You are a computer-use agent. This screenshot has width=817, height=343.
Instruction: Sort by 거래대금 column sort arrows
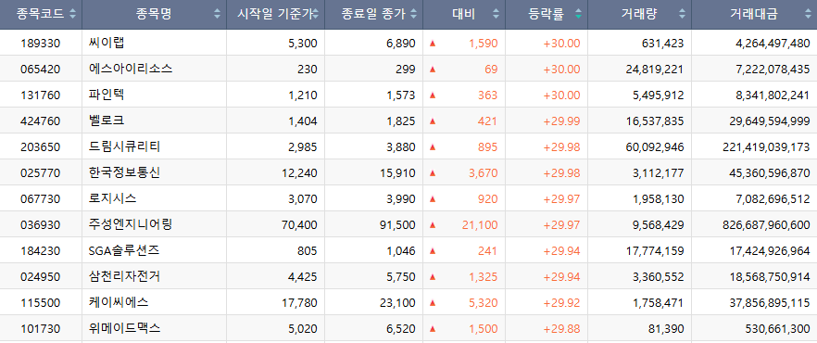(807, 15)
